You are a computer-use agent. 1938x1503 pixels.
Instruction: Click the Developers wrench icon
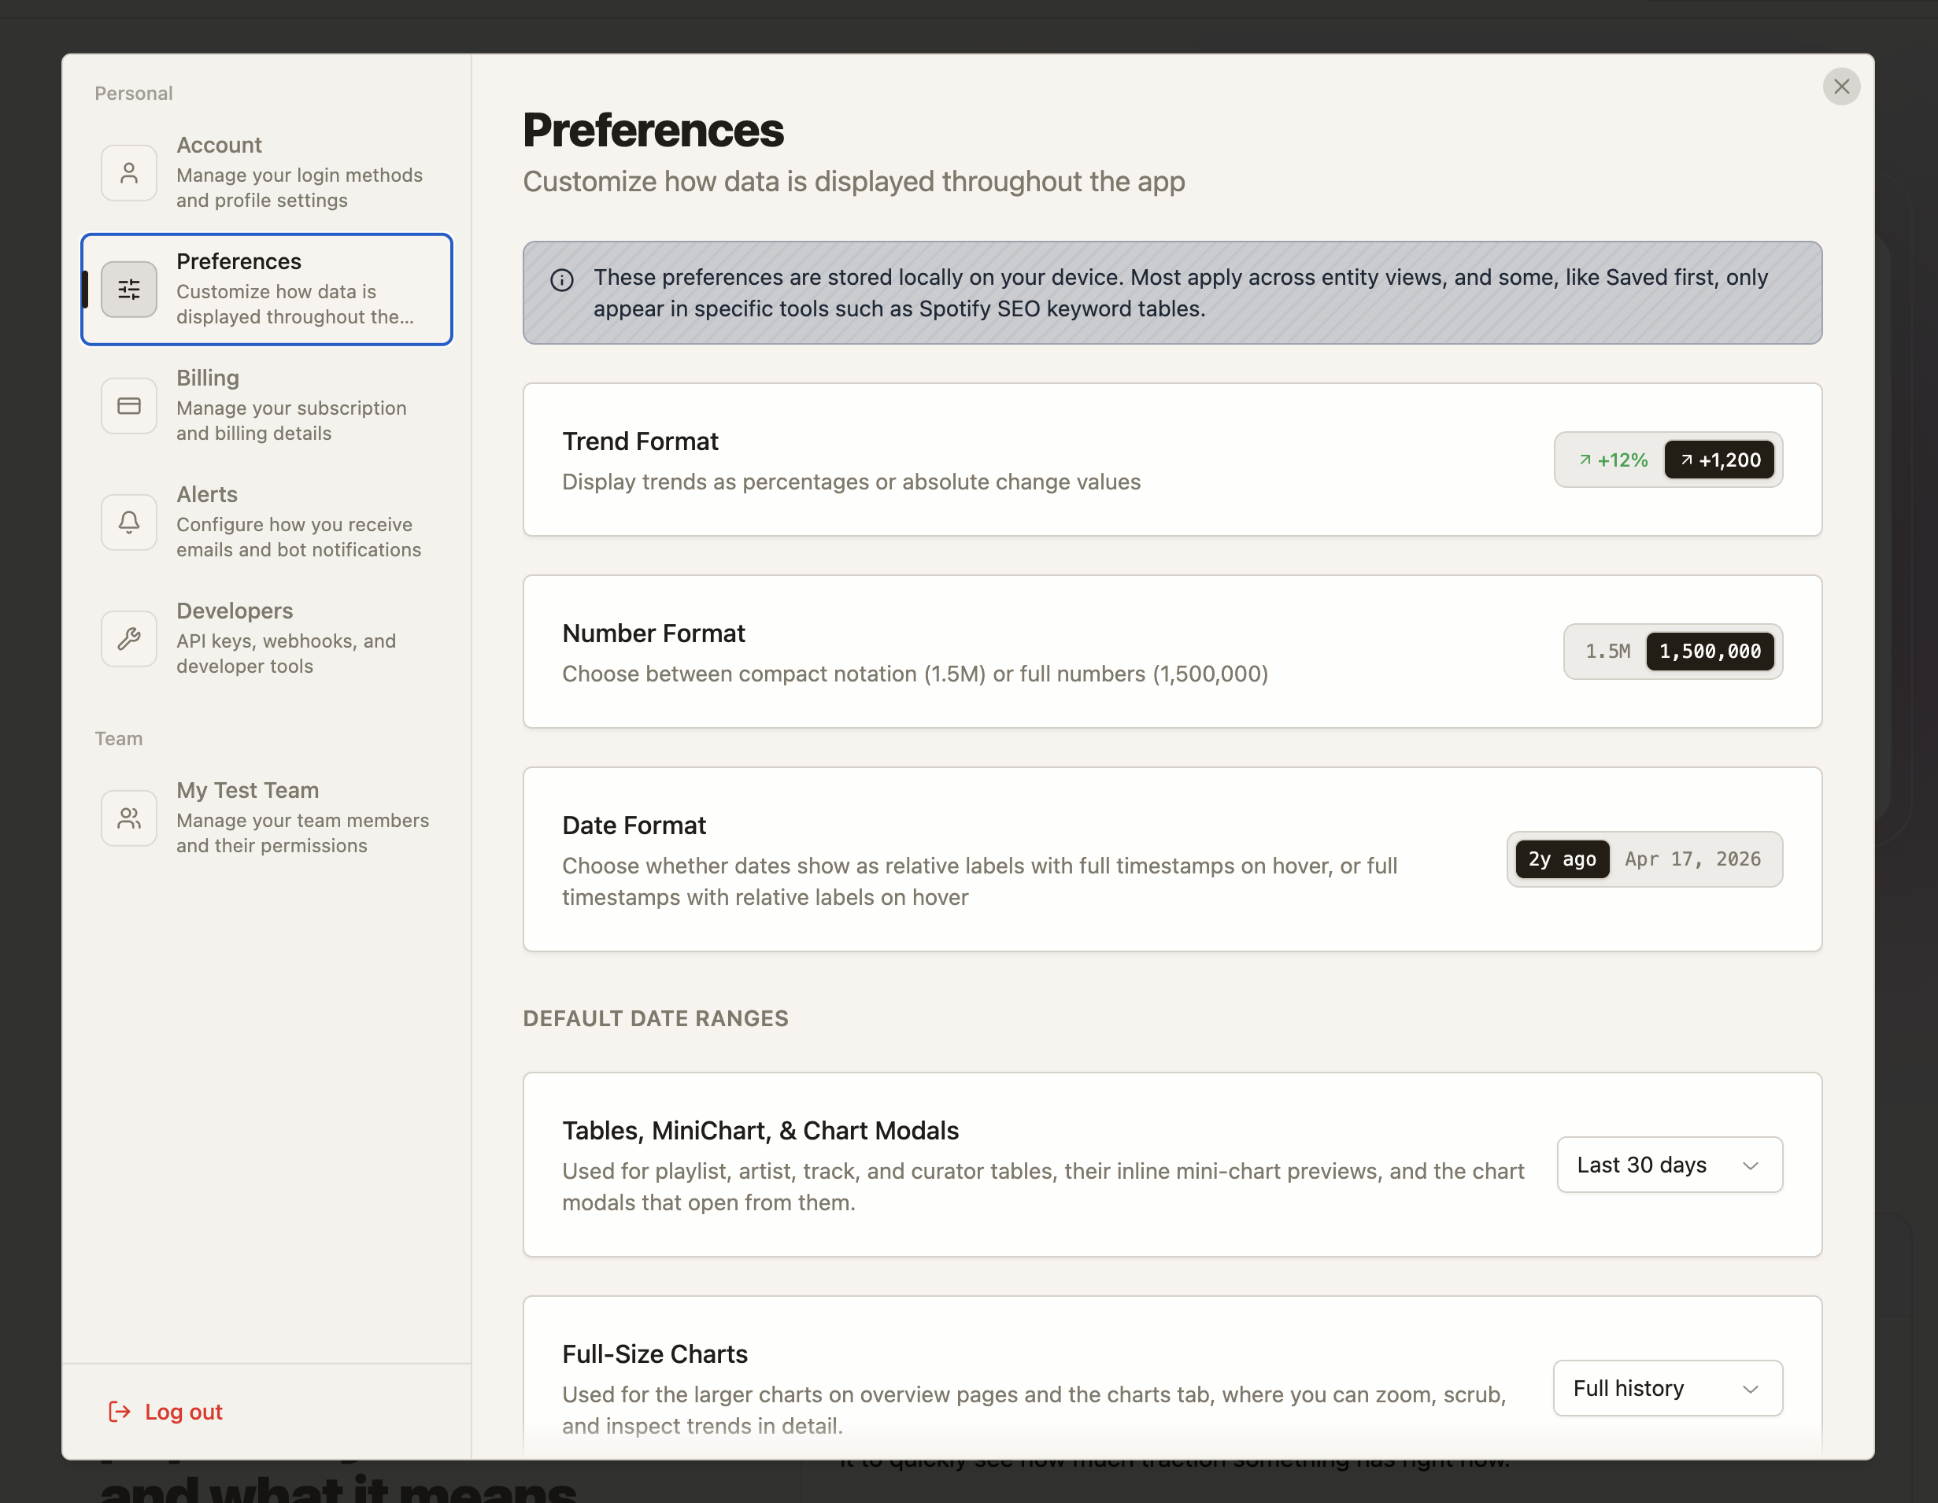coord(128,638)
